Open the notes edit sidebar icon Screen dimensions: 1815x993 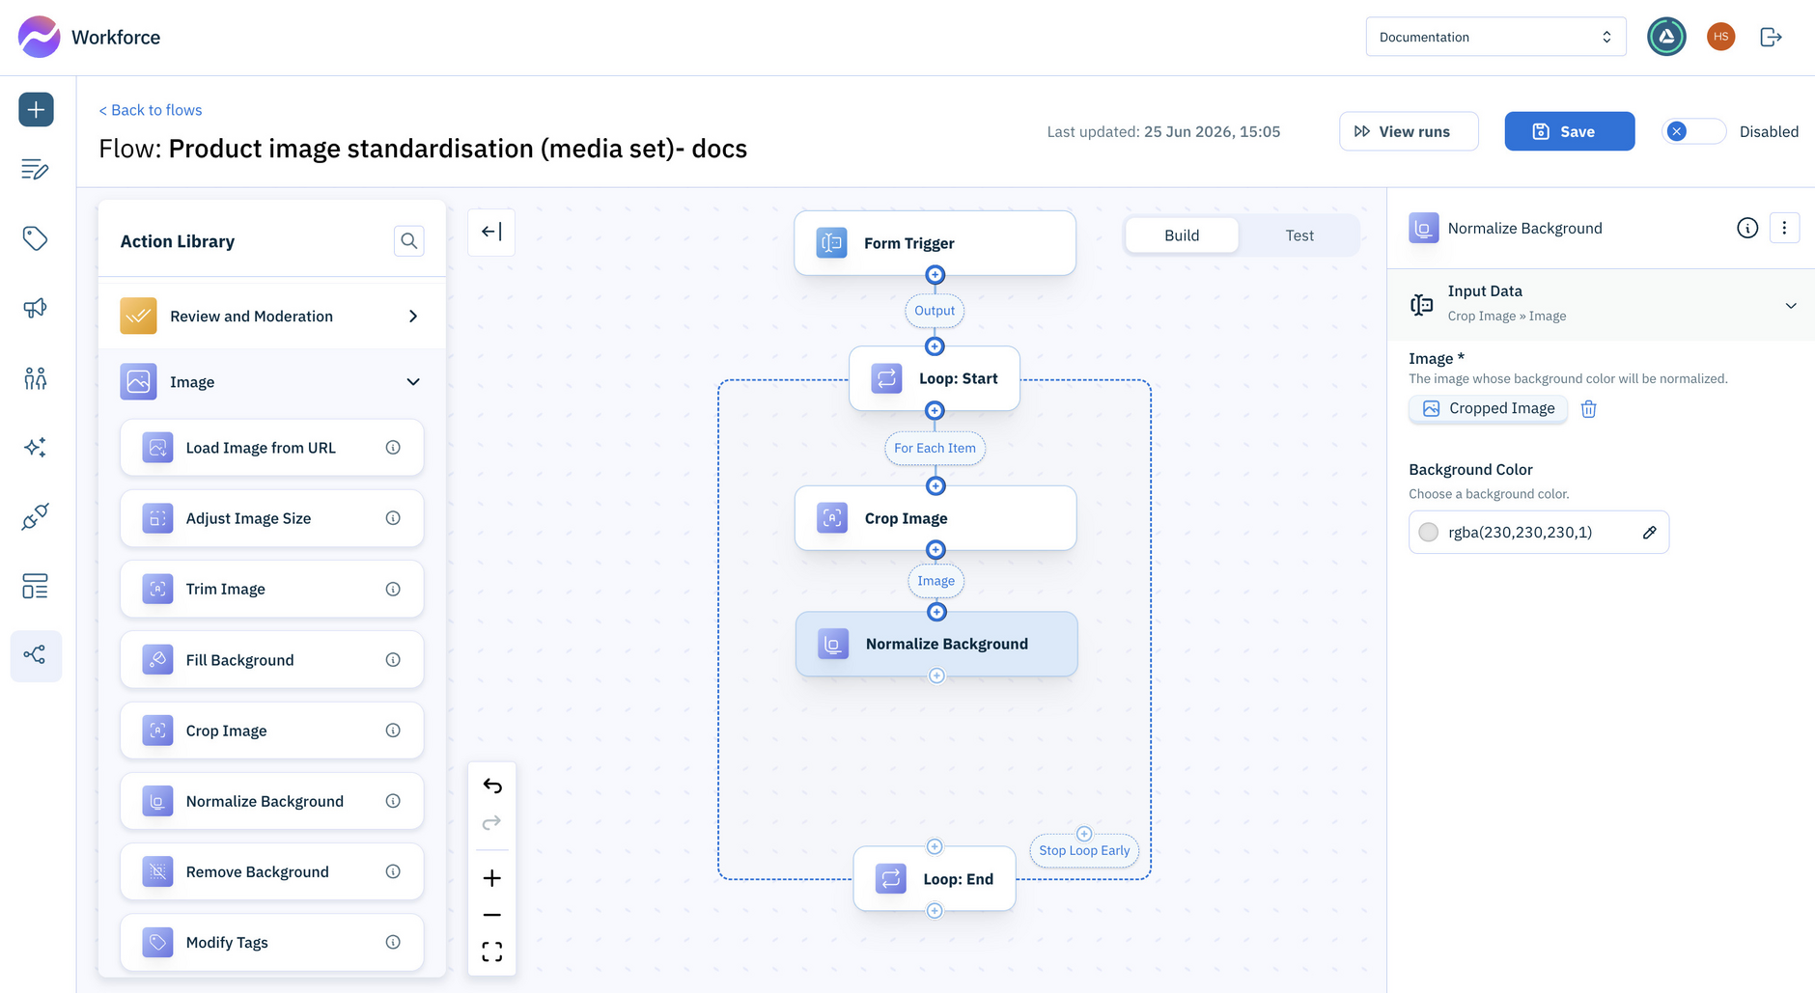[35, 170]
